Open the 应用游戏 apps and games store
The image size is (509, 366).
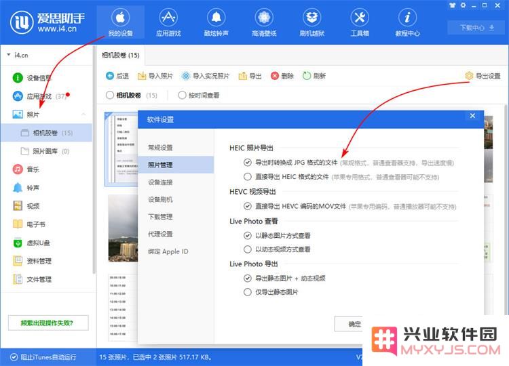(168, 22)
